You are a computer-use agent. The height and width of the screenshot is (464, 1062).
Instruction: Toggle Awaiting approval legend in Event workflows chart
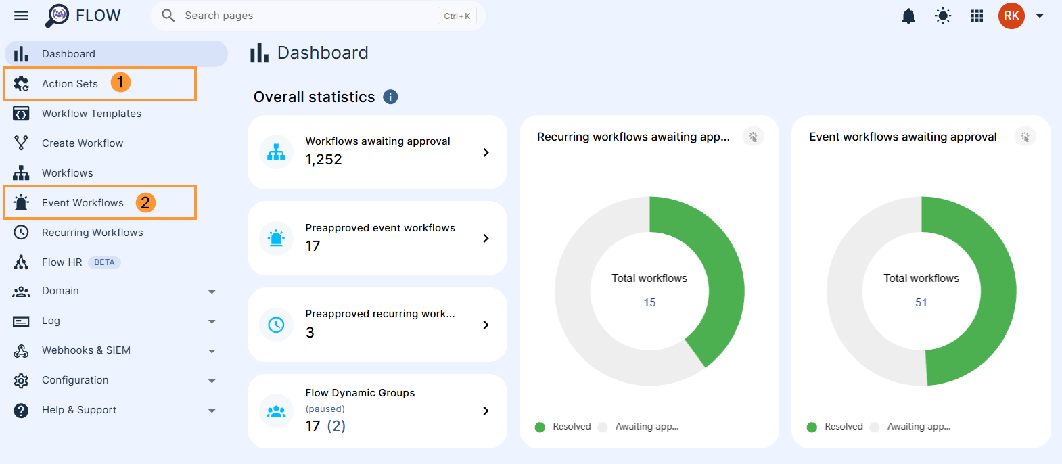point(910,427)
